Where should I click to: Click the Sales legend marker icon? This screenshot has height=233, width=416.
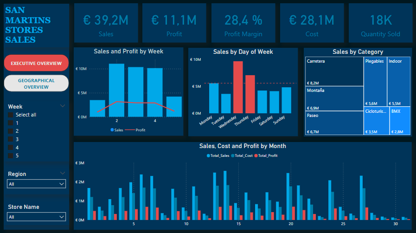tap(112, 130)
